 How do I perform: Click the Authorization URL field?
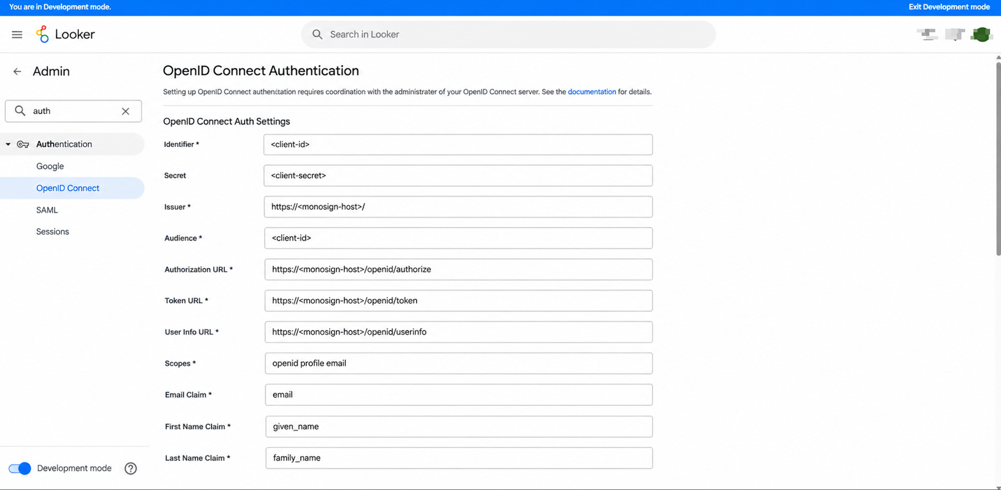point(459,270)
